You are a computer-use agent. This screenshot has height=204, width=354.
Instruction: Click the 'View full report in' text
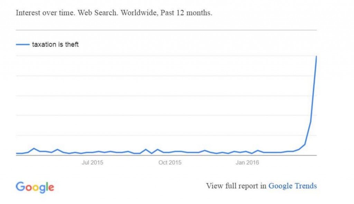click(236, 186)
